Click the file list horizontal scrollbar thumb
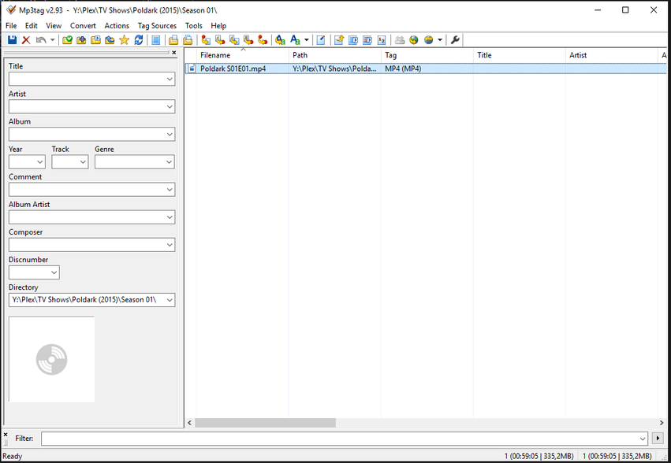Viewport: 671px width, 463px height. [x=265, y=423]
